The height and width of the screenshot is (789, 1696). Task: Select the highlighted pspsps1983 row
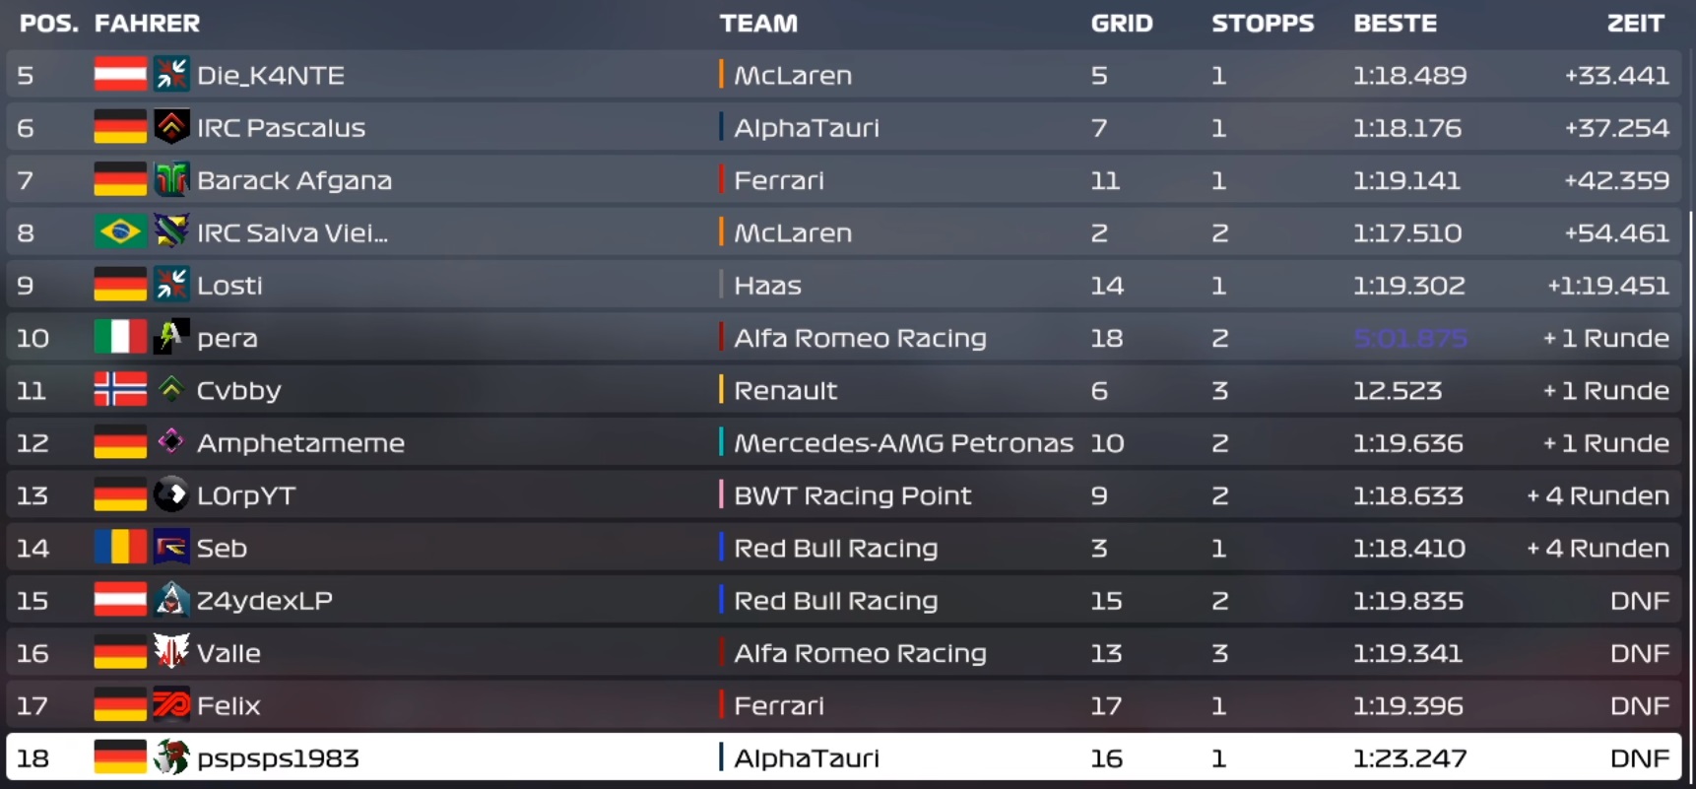click(x=847, y=757)
